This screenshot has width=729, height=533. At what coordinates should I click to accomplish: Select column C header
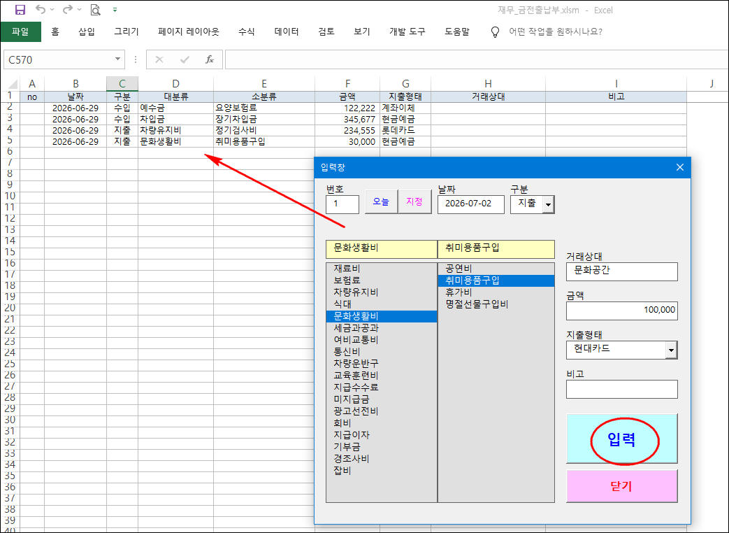point(122,84)
